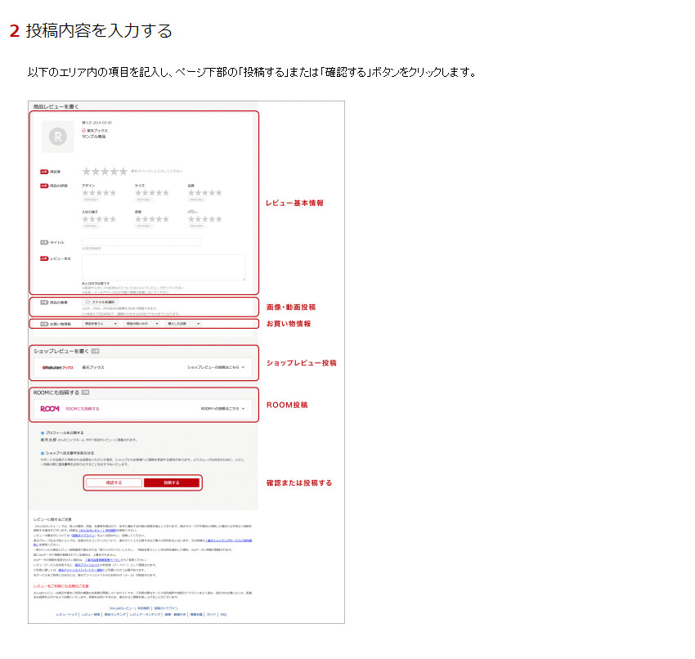Toggle プロフィールを公開する checkbox
Viewport: 695px width, 659px height.
pos(43,433)
